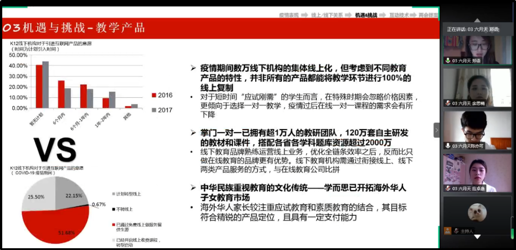Click the orange host badge icon

point(447,231)
